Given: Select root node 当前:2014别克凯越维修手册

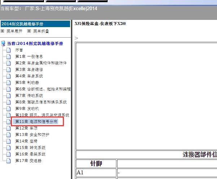Looking at the screenshot, I should point(35,43).
